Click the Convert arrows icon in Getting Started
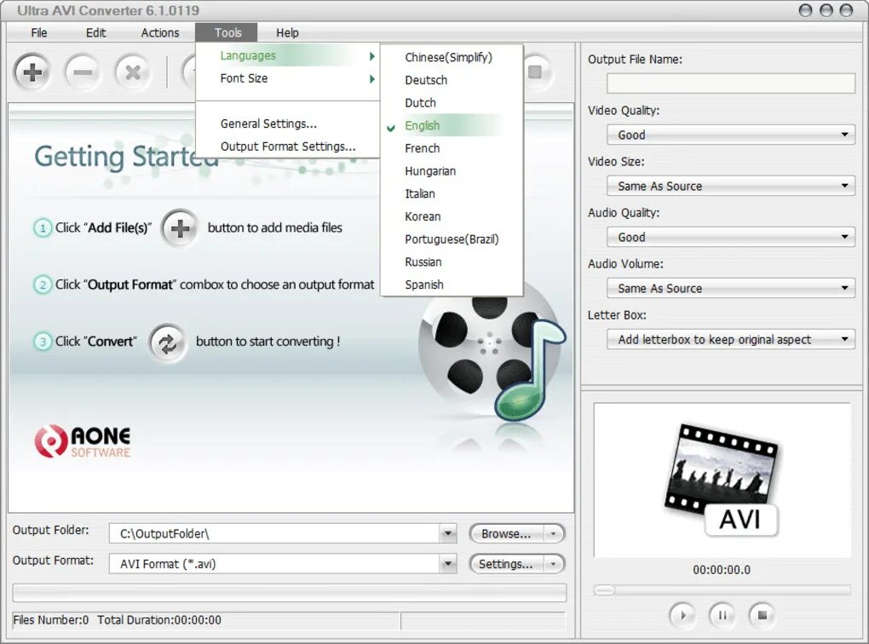 pyautogui.click(x=167, y=342)
